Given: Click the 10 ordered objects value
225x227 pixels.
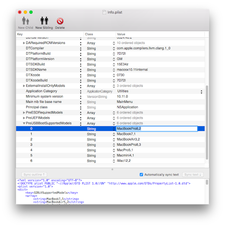Looking at the screenshot, I should [131, 43].
